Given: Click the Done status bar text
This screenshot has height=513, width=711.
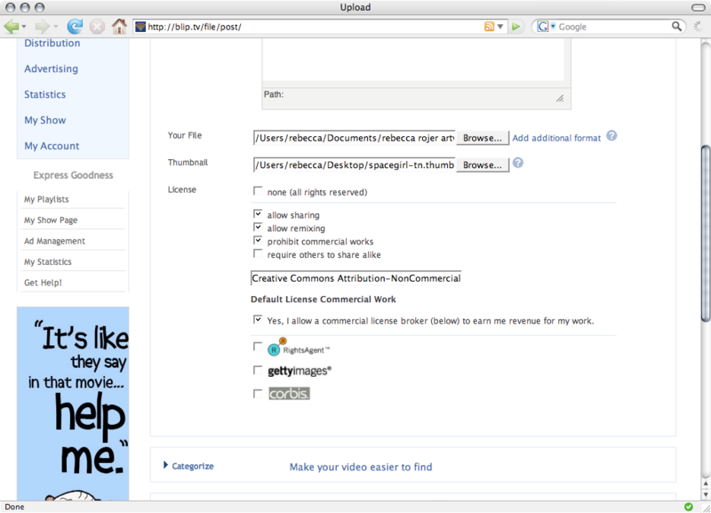Looking at the screenshot, I should tap(14, 507).
